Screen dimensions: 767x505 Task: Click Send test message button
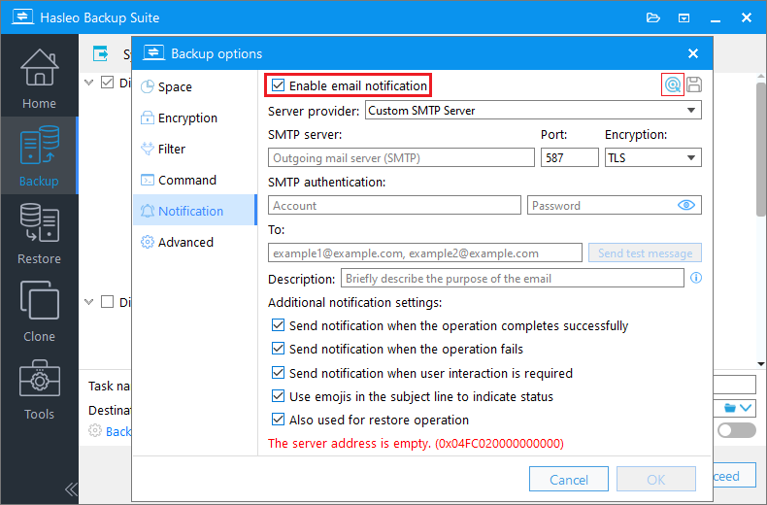[645, 253]
